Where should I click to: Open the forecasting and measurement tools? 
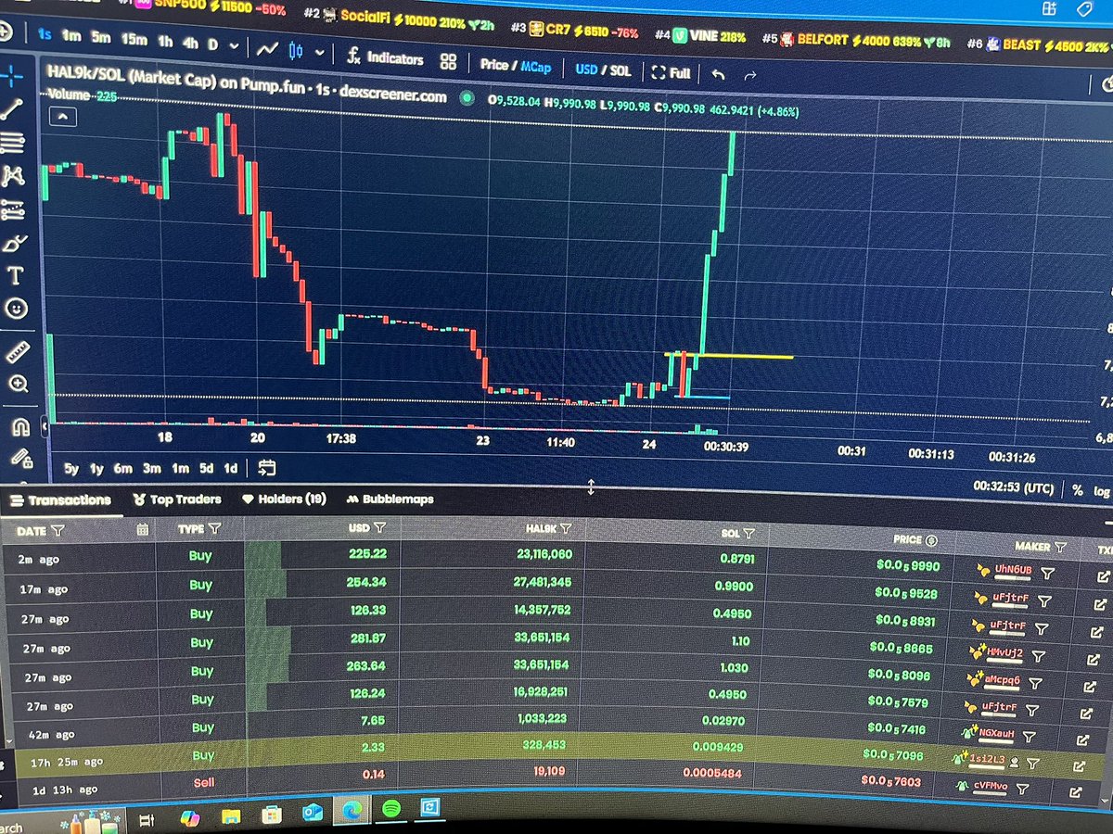[x=14, y=209]
